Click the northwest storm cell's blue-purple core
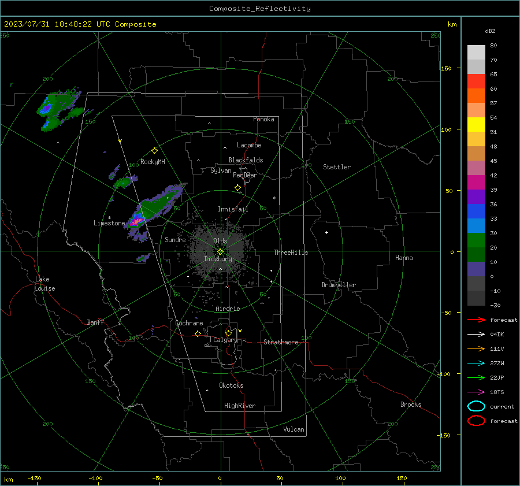 pos(46,108)
